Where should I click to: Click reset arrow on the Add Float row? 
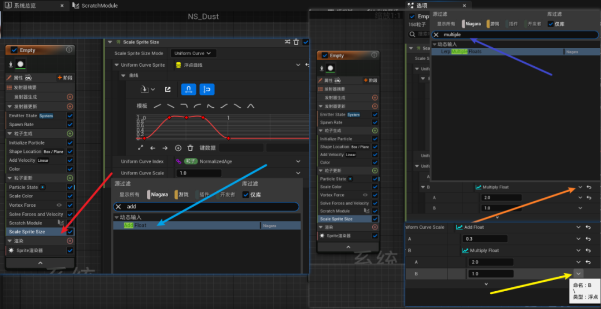point(588,227)
